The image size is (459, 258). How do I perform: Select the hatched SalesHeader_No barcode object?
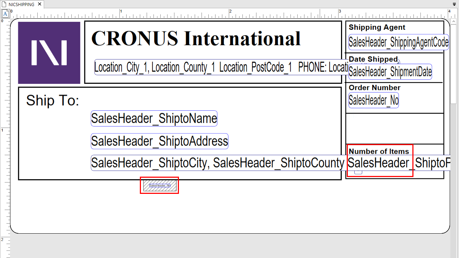click(160, 186)
